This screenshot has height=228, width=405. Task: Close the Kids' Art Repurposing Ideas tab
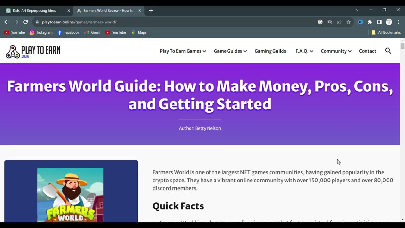69,10
